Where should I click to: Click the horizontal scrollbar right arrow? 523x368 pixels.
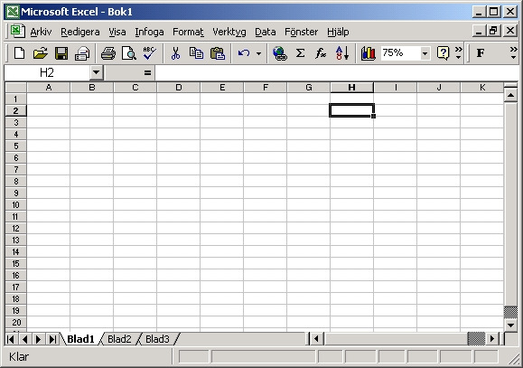pyautogui.click(x=492, y=339)
